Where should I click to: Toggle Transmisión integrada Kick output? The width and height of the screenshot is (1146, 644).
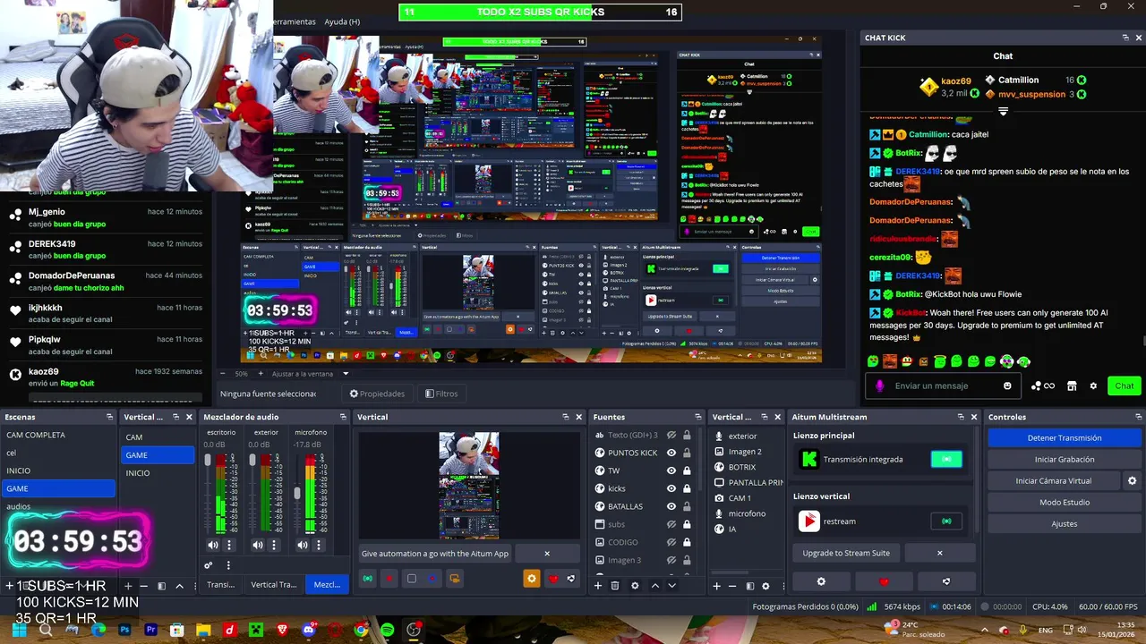946,459
